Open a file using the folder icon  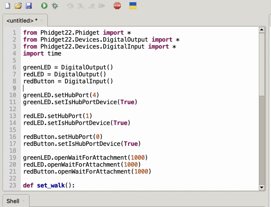point(18,6)
